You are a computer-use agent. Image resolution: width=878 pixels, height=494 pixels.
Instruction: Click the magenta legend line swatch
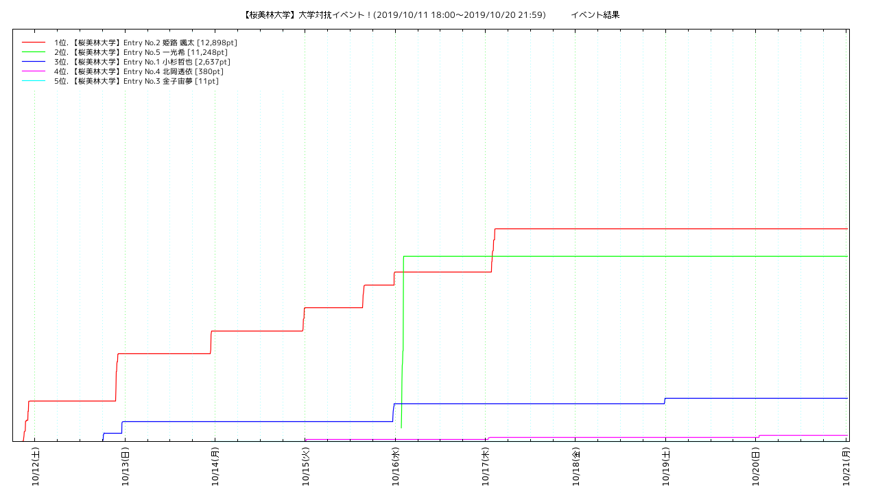pos(34,71)
